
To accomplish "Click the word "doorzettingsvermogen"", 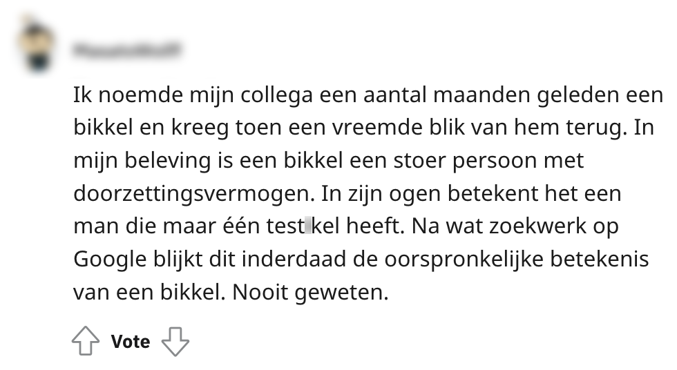I will tap(193, 194).
